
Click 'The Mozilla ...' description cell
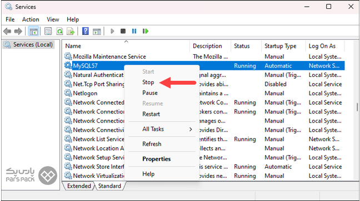point(211,56)
